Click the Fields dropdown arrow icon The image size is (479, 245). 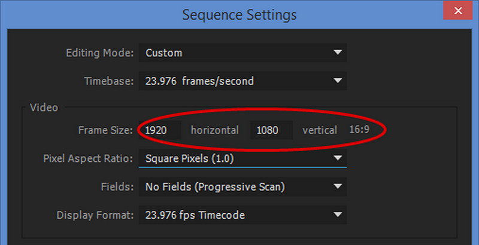point(338,186)
